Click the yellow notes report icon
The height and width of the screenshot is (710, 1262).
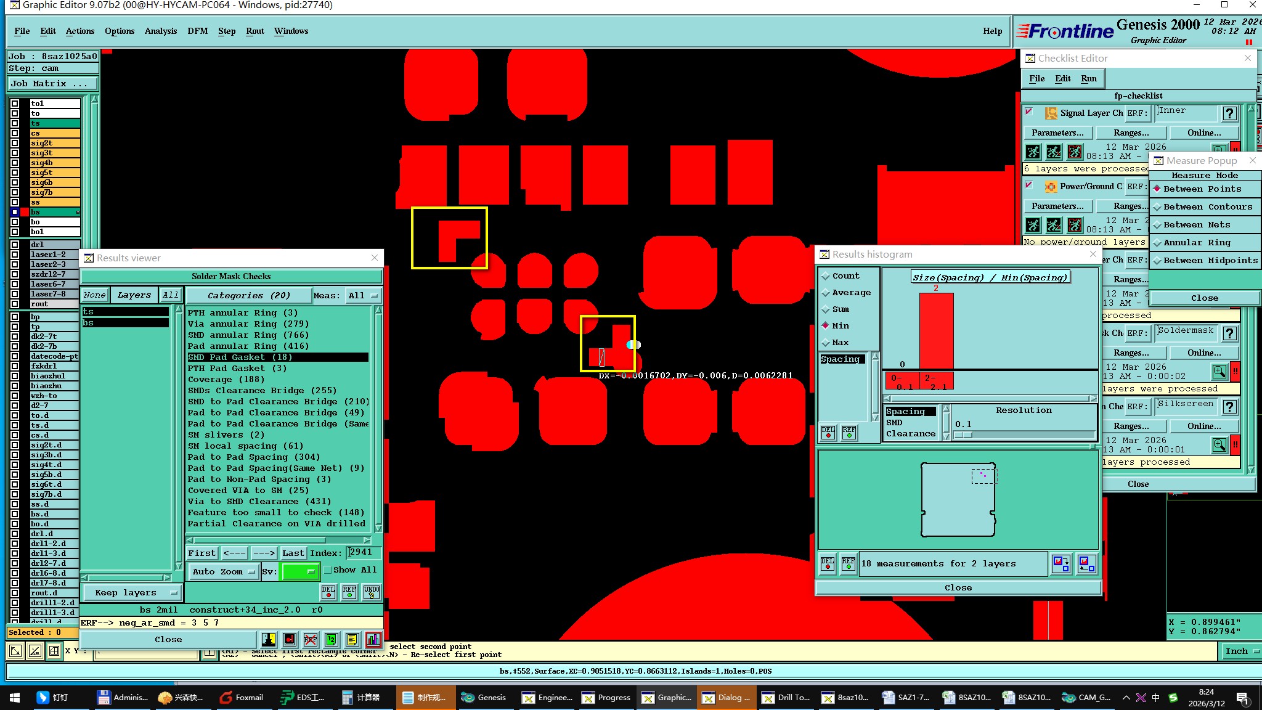coord(352,639)
